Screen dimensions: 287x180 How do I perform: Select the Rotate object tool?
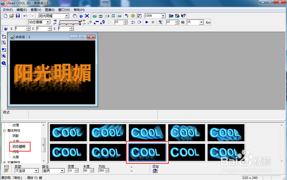[81, 16]
